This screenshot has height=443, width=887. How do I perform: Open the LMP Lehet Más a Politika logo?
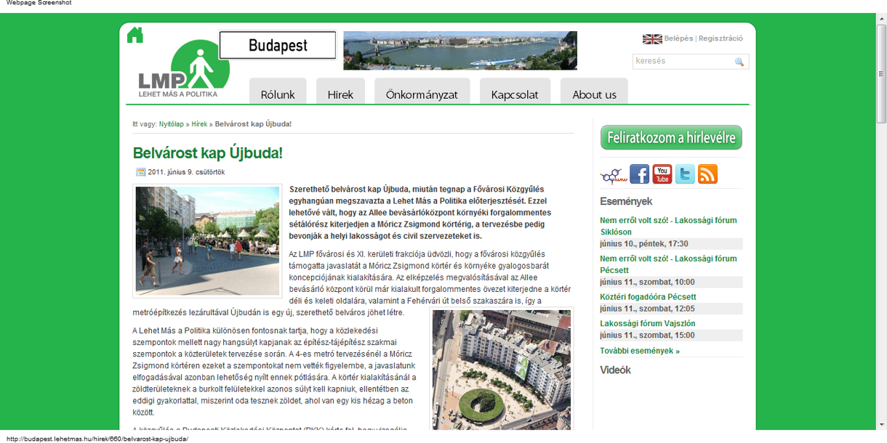pos(184,69)
